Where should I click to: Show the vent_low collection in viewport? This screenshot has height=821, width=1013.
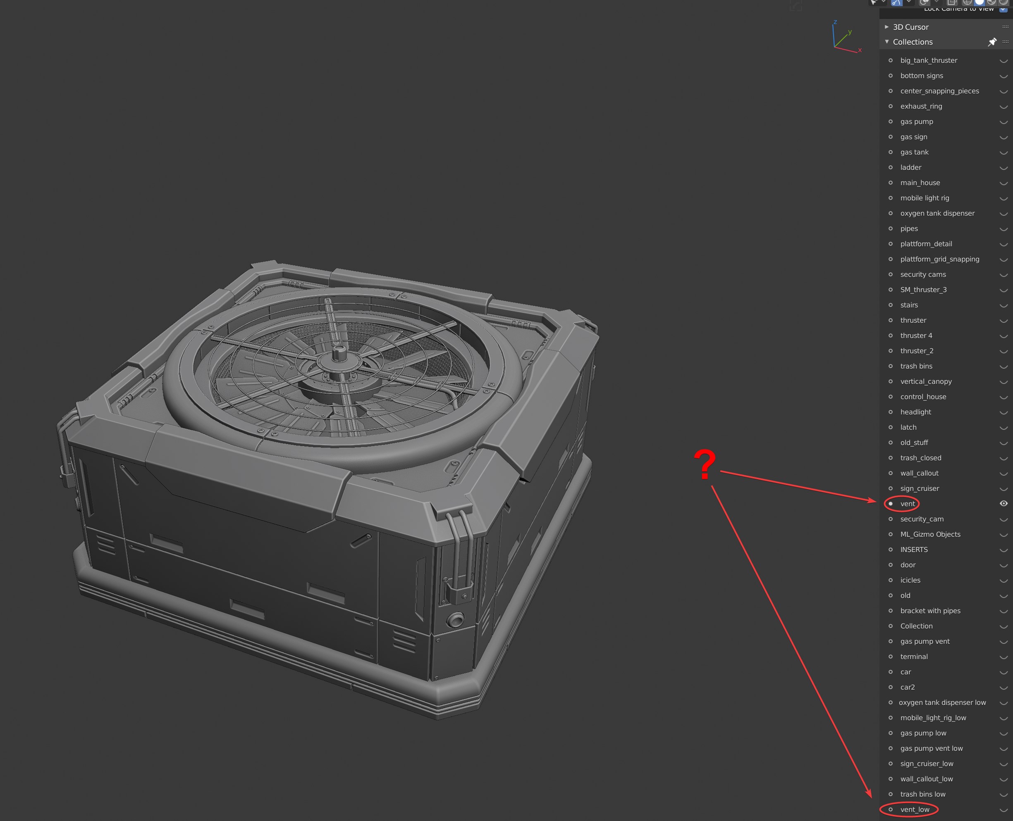click(x=1003, y=810)
